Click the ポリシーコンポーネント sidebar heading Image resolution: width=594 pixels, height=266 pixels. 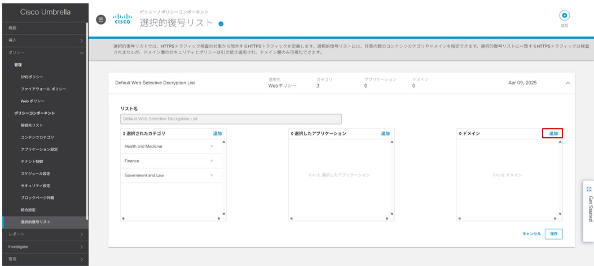[x=34, y=113]
